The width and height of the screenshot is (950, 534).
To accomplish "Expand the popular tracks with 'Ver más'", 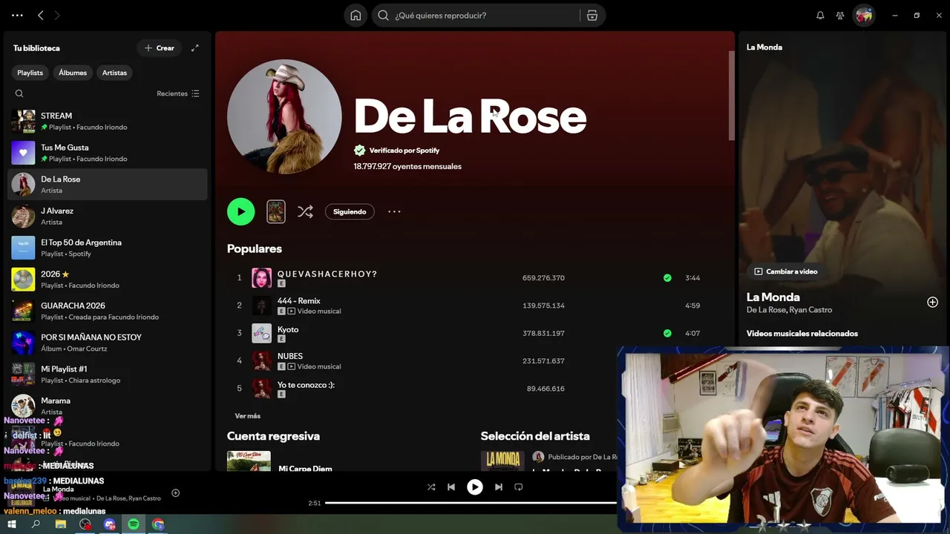I will click(x=248, y=416).
